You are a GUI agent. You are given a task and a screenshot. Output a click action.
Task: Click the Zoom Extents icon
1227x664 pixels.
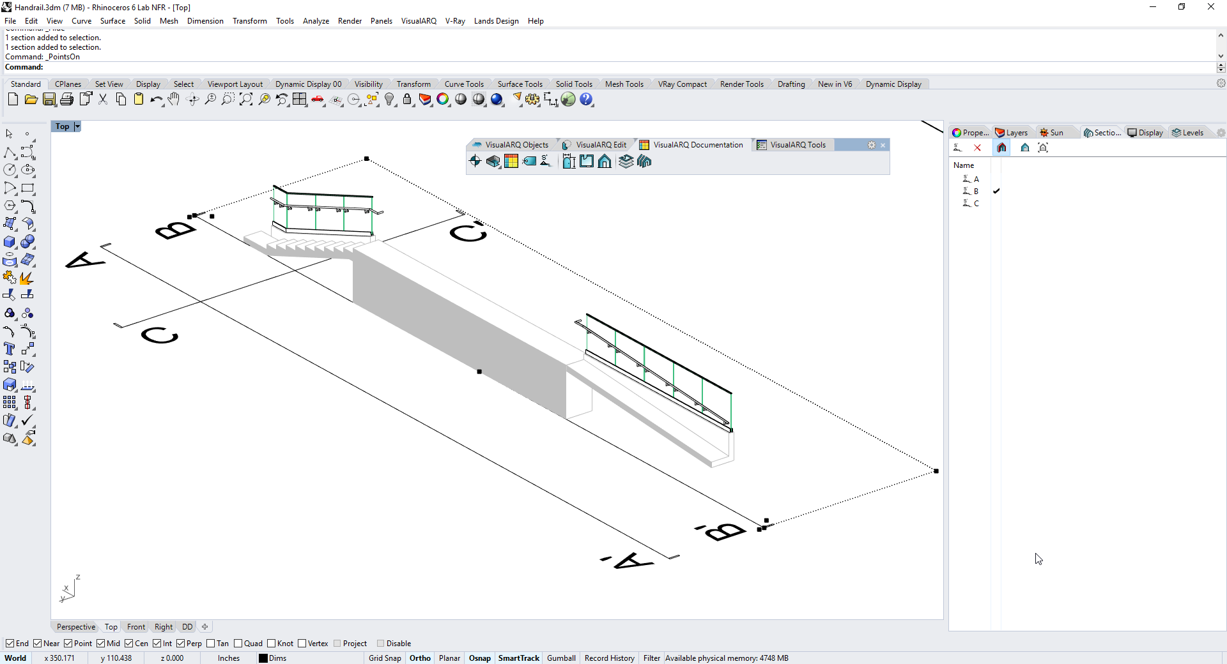point(246,100)
